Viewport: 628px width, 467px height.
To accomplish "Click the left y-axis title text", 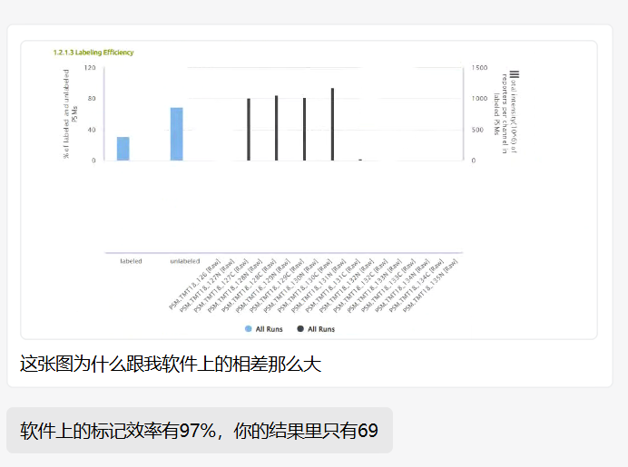I will (67, 114).
